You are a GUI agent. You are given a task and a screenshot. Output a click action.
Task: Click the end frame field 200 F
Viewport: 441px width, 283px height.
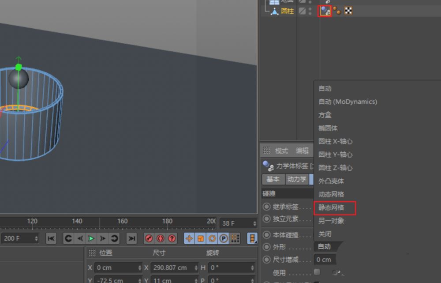(20, 238)
